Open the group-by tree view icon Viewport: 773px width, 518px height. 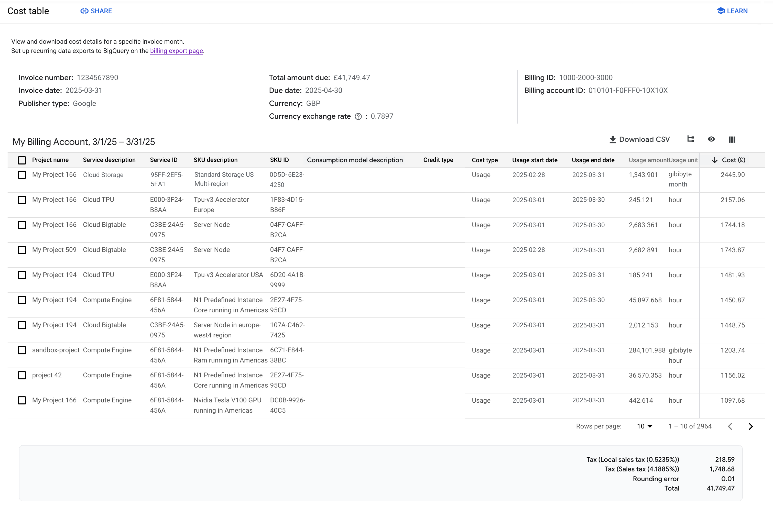tap(690, 139)
